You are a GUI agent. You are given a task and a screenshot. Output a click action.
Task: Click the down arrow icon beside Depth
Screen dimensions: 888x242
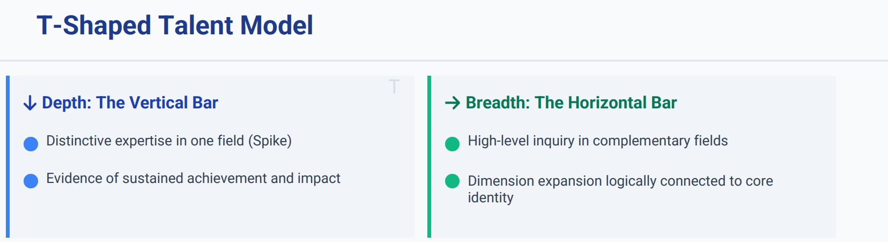(x=30, y=103)
